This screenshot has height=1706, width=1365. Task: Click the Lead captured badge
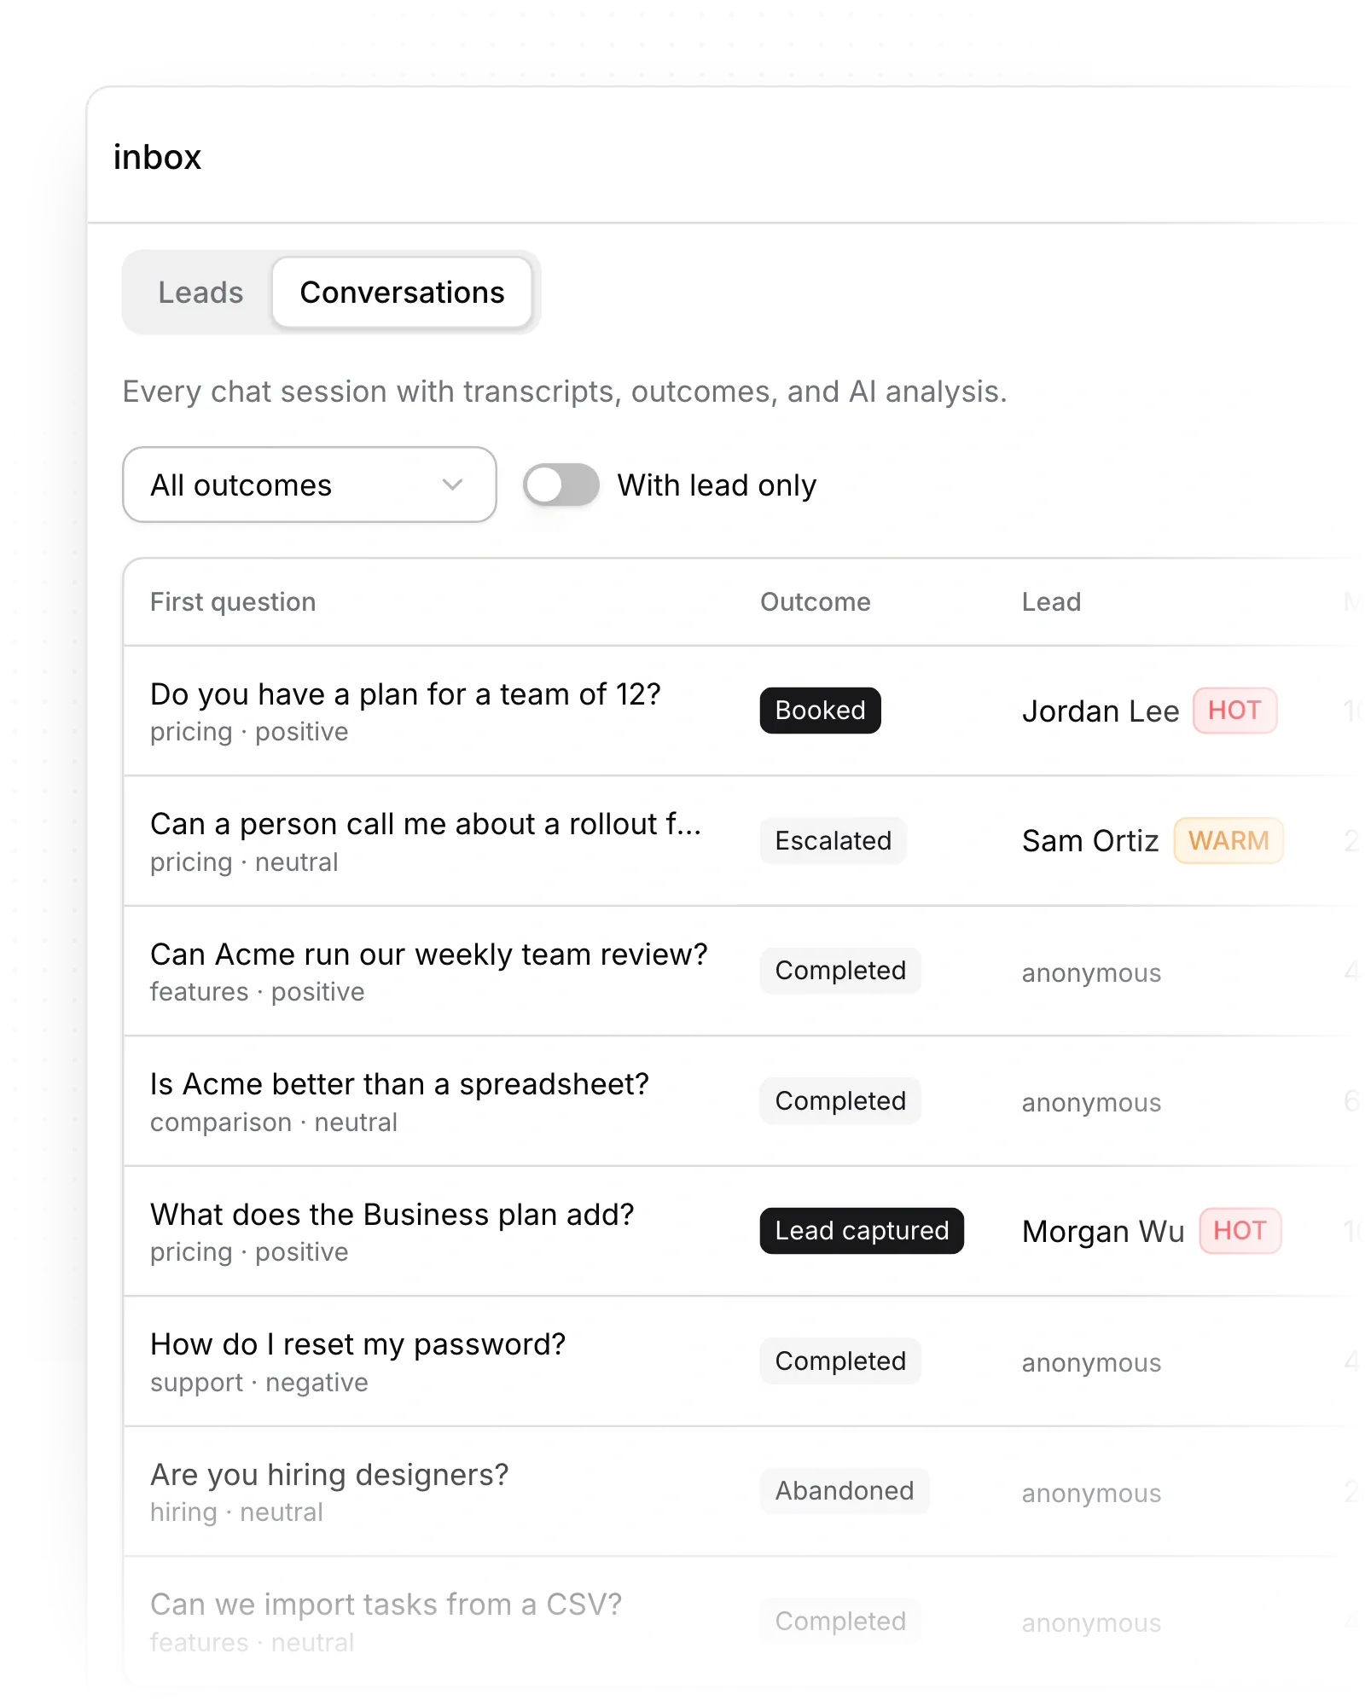[x=862, y=1231]
